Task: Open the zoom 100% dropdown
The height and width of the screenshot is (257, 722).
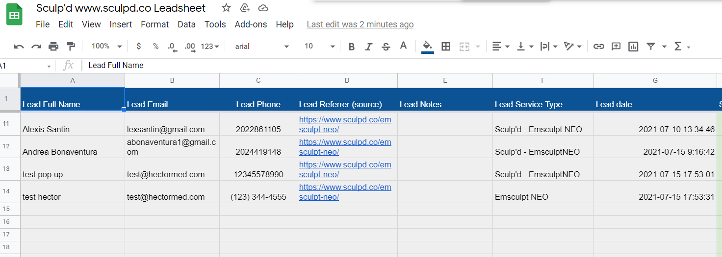Action: [x=106, y=47]
